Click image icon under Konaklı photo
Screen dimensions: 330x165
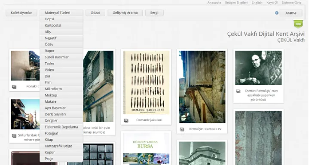coord(14,87)
